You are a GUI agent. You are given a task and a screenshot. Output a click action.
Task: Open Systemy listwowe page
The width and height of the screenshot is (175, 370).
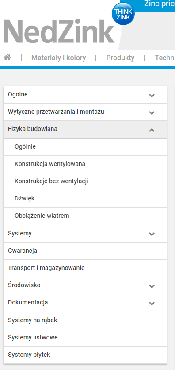coord(85,337)
